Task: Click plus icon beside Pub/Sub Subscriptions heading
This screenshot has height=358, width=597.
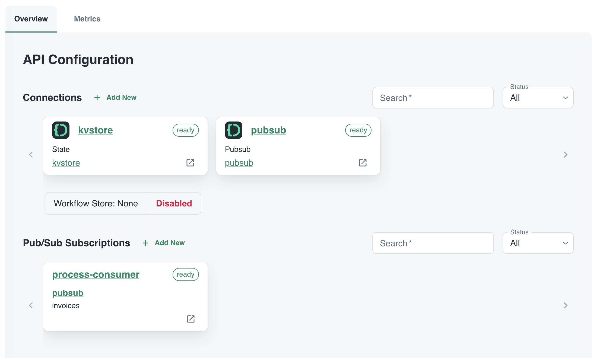Action: (145, 243)
